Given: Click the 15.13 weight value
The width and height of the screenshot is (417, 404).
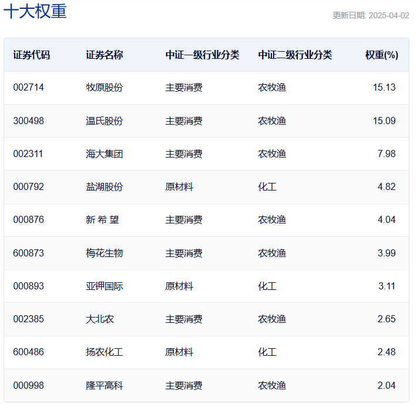Looking at the screenshot, I should [384, 88].
